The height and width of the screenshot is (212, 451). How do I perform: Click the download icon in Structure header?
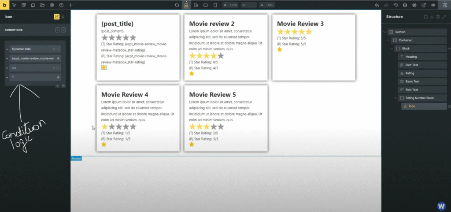[432, 17]
